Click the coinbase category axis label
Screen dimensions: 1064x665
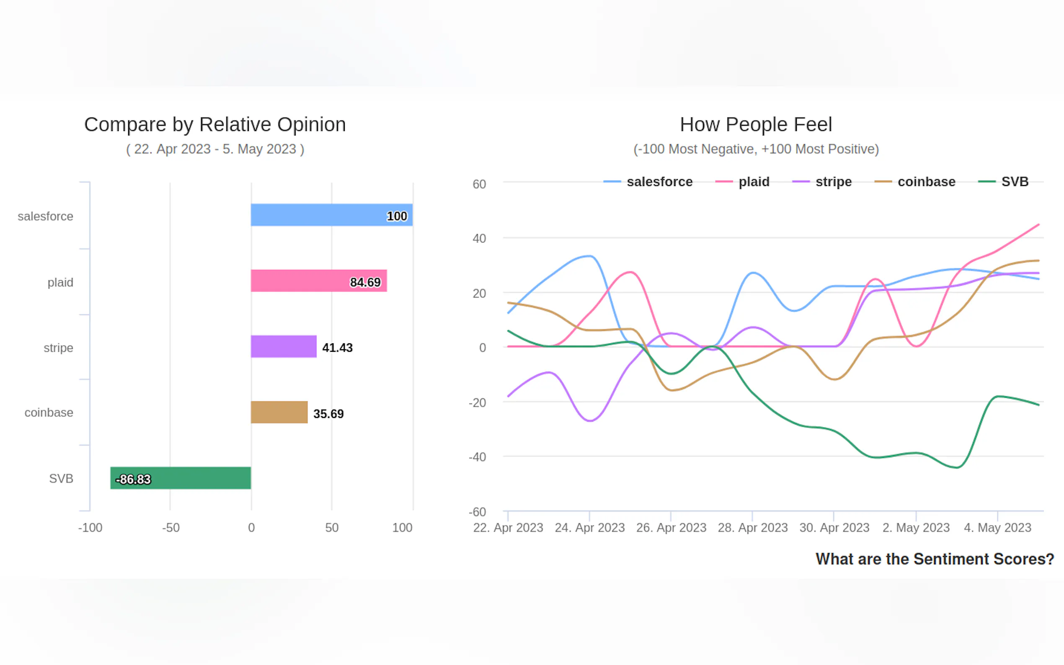(x=49, y=412)
